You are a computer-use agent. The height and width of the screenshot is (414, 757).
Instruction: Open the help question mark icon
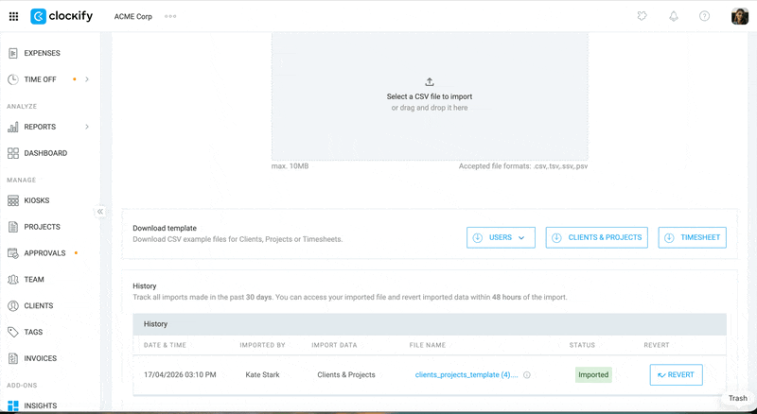(x=704, y=16)
